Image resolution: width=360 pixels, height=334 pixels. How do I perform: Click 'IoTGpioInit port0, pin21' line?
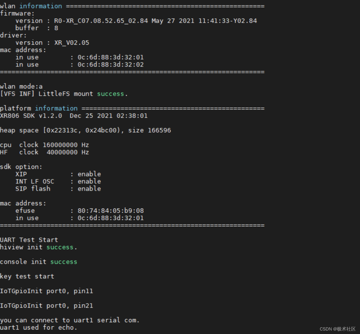pyautogui.click(x=46, y=306)
